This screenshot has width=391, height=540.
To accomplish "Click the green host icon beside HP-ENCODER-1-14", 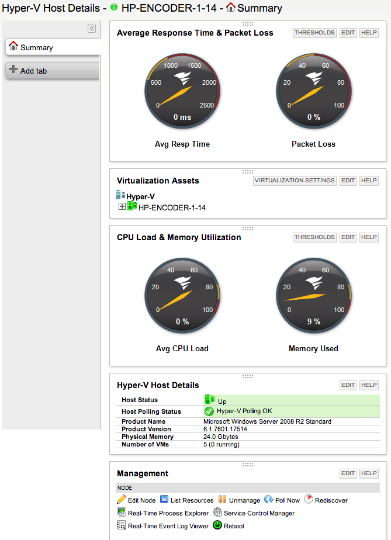I will coord(132,206).
